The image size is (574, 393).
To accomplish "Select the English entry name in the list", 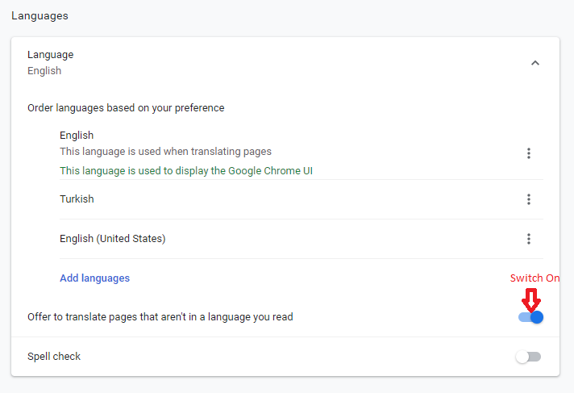I will pyautogui.click(x=77, y=136).
